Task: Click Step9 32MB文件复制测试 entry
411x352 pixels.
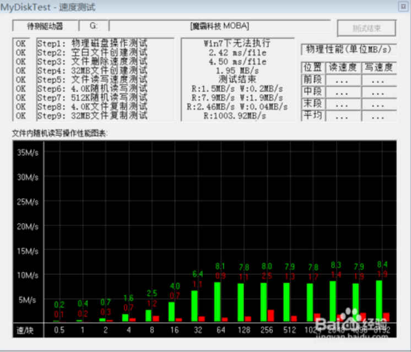Action: point(92,116)
